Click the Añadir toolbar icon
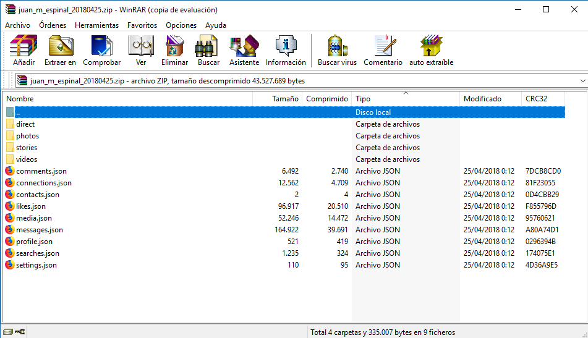The width and height of the screenshot is (588, 338). pos(23,50)
